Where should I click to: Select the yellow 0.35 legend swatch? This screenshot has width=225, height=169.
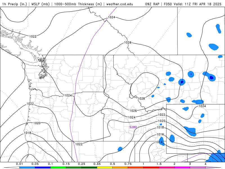pyautogui.click(x=105, y=168)
